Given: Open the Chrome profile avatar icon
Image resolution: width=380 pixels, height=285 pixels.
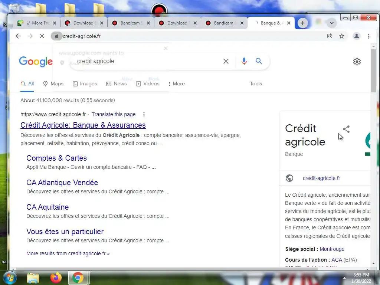Looking at the screenshot, I should pyautogui.click(x=357, y=36).
